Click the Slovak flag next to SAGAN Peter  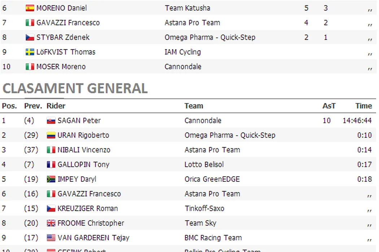[51, 121]
